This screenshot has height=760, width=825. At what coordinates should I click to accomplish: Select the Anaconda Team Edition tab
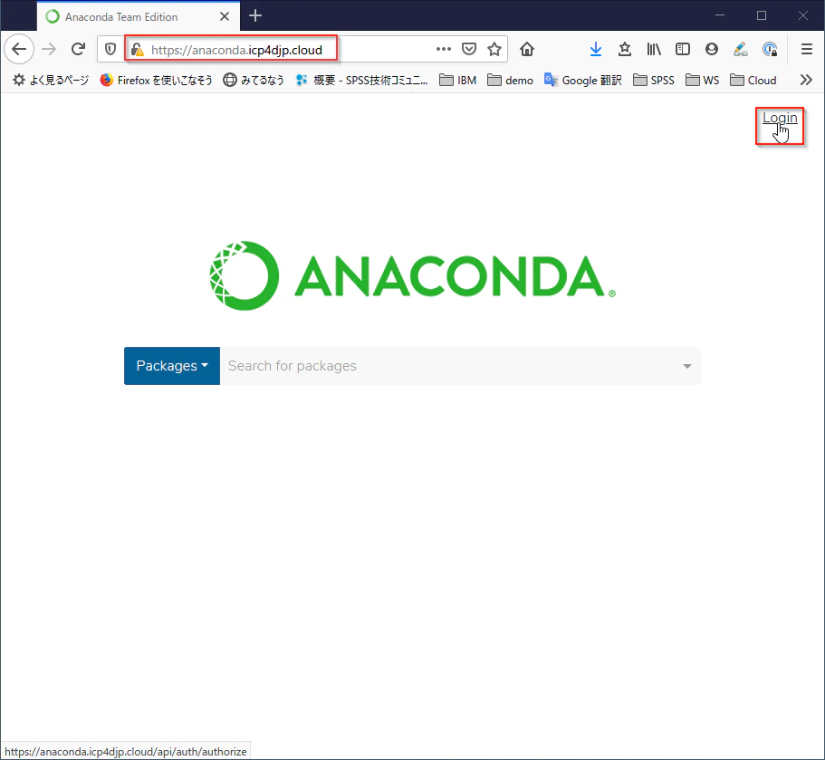pyautogui.click(x=139, y=16)
